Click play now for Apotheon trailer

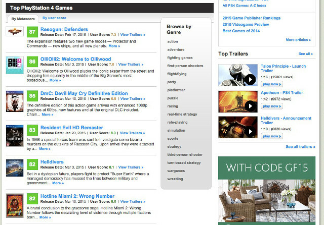coord(272,106)
